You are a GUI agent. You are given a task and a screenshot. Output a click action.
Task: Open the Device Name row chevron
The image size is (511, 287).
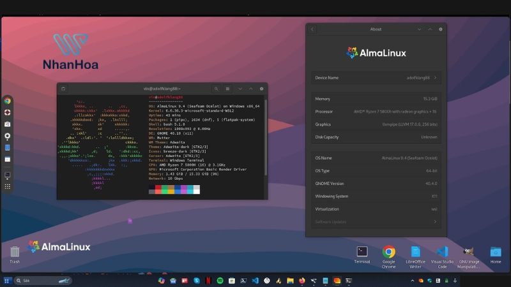point(435,78)
